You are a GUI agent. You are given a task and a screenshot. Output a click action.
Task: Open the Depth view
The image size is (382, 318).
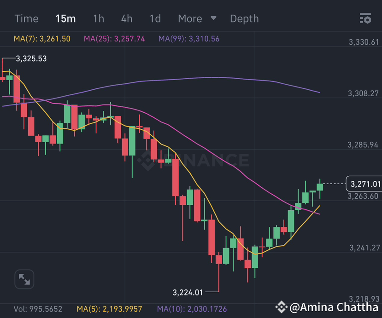coord(244,19)
